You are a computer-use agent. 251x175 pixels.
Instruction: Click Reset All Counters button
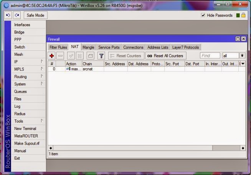[x=166, y=56]
